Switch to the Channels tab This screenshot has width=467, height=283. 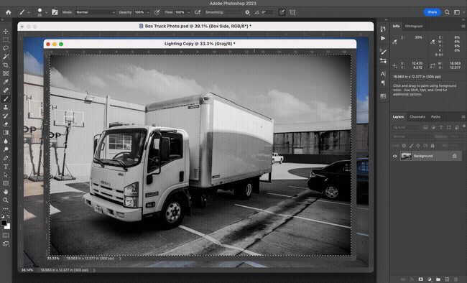(417, 117)
